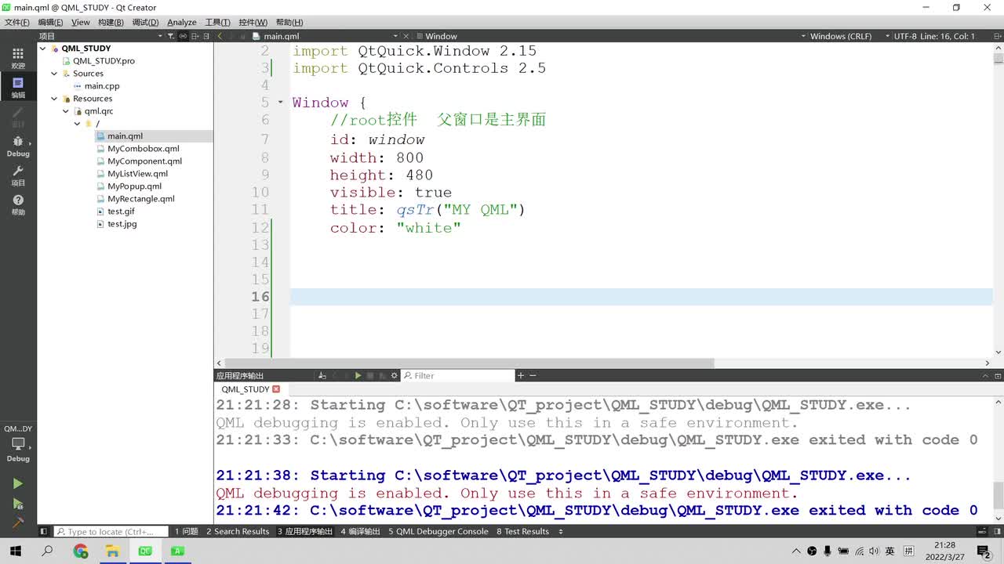
Task: Click the editor horizontal scrollbar
Action: 469,363
